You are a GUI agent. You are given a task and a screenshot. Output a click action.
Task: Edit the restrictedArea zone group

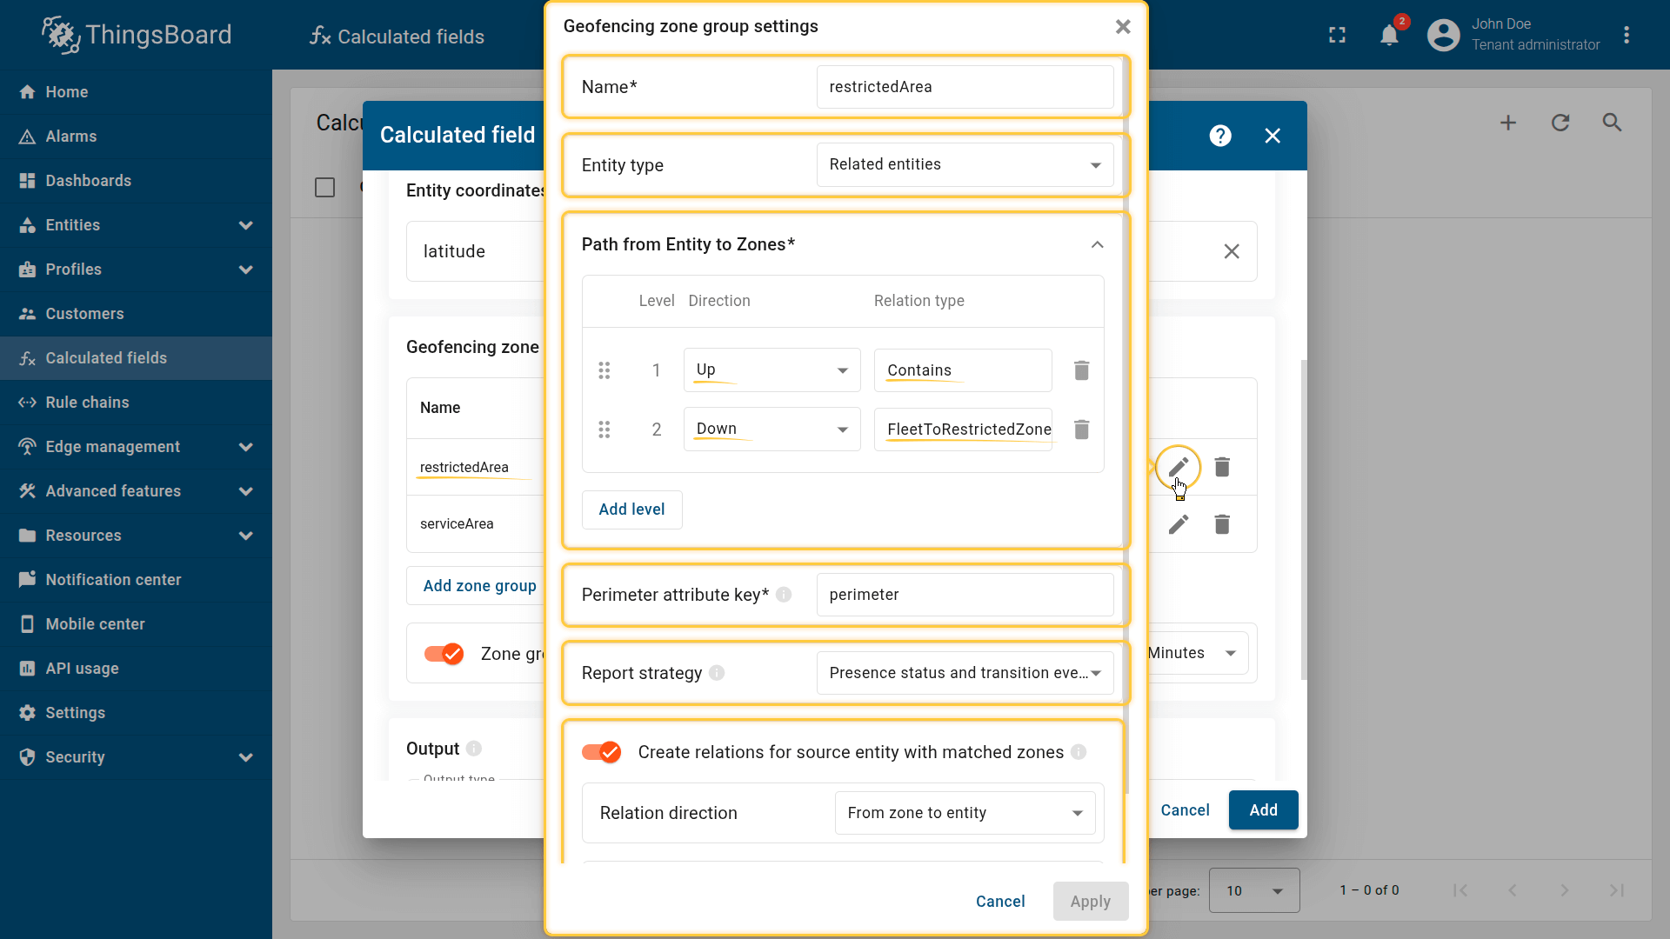[1178, 468]
